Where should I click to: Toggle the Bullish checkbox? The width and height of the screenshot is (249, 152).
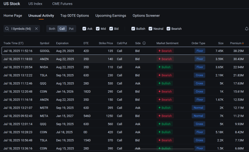[133, 29]
